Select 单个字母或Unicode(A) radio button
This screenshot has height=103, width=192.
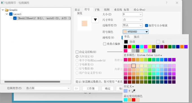coord(77,61)
